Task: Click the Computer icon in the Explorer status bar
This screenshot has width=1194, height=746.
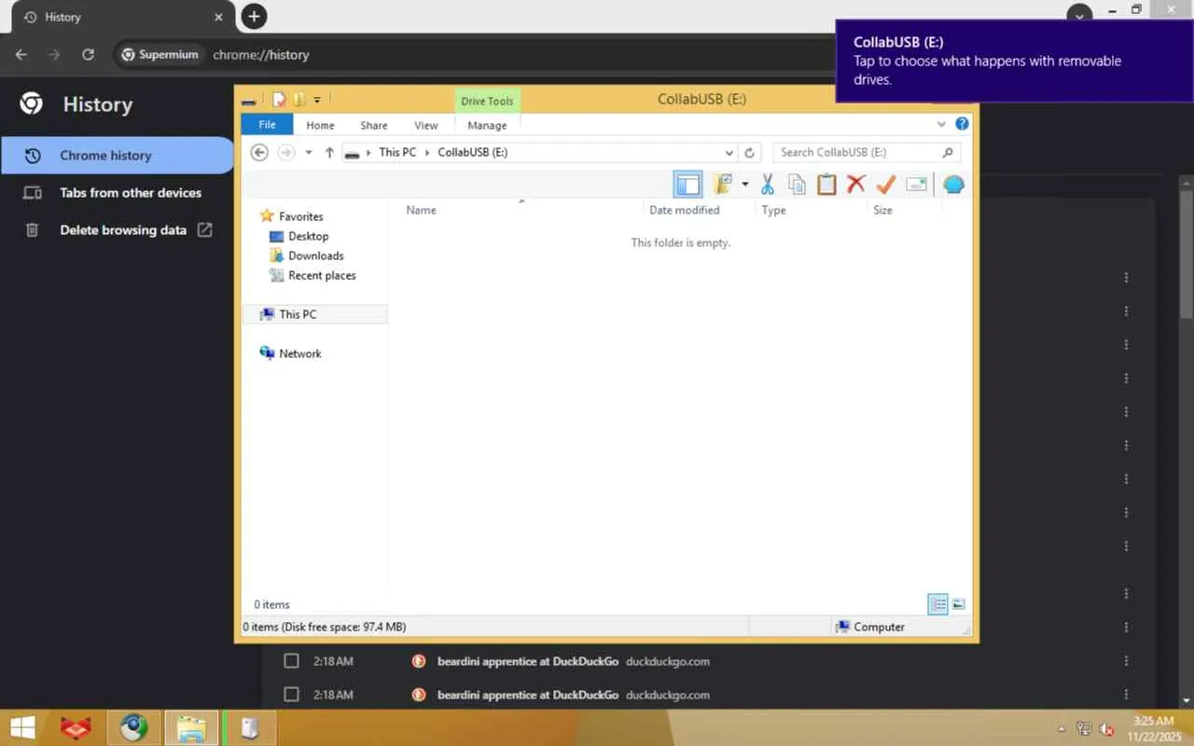Action: pyautogui.click(x=842, y=627)
